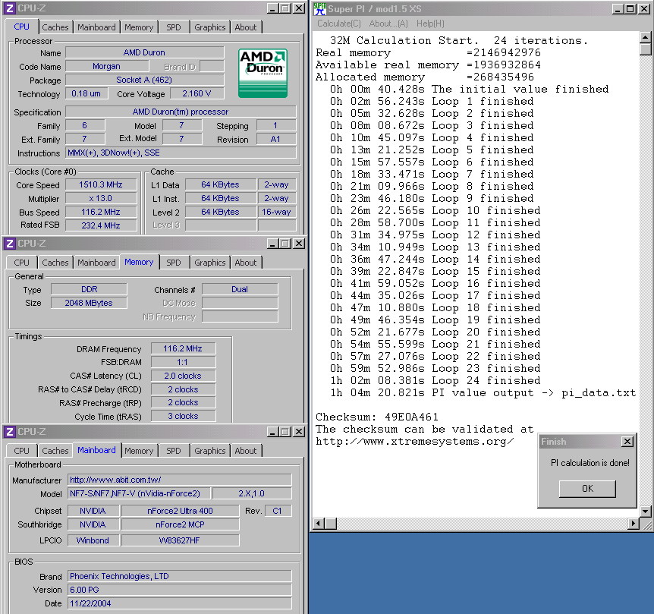Open the Calculate(C) menu in Super PI

[338, 24]
